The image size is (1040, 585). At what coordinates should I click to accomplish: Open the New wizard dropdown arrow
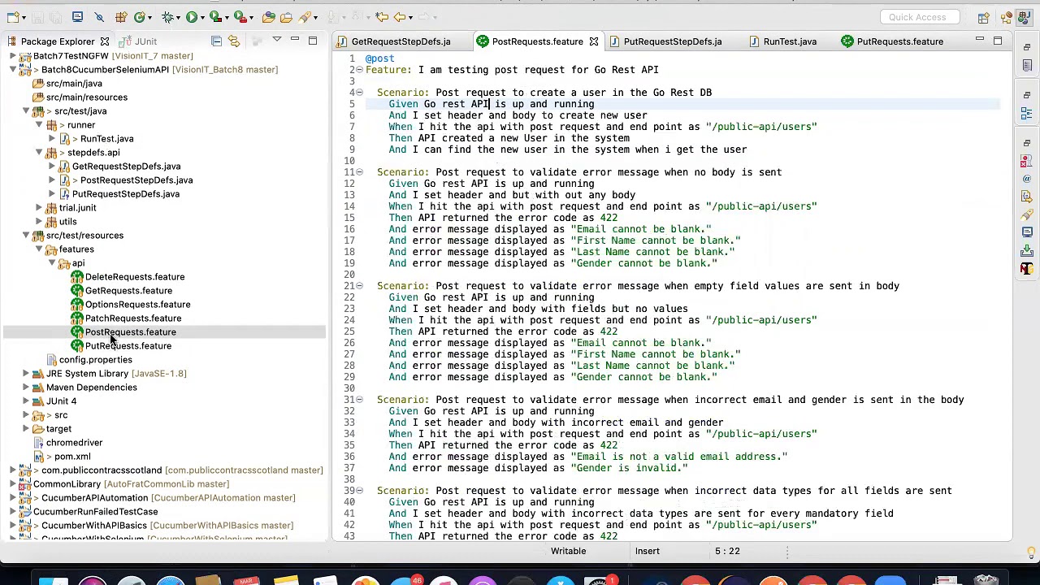tap(24, 17)
